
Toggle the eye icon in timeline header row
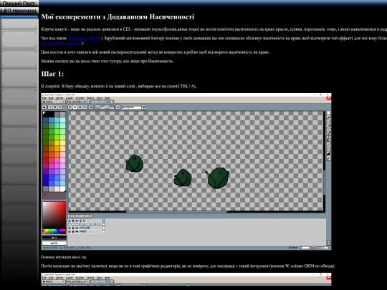[70, 221]
